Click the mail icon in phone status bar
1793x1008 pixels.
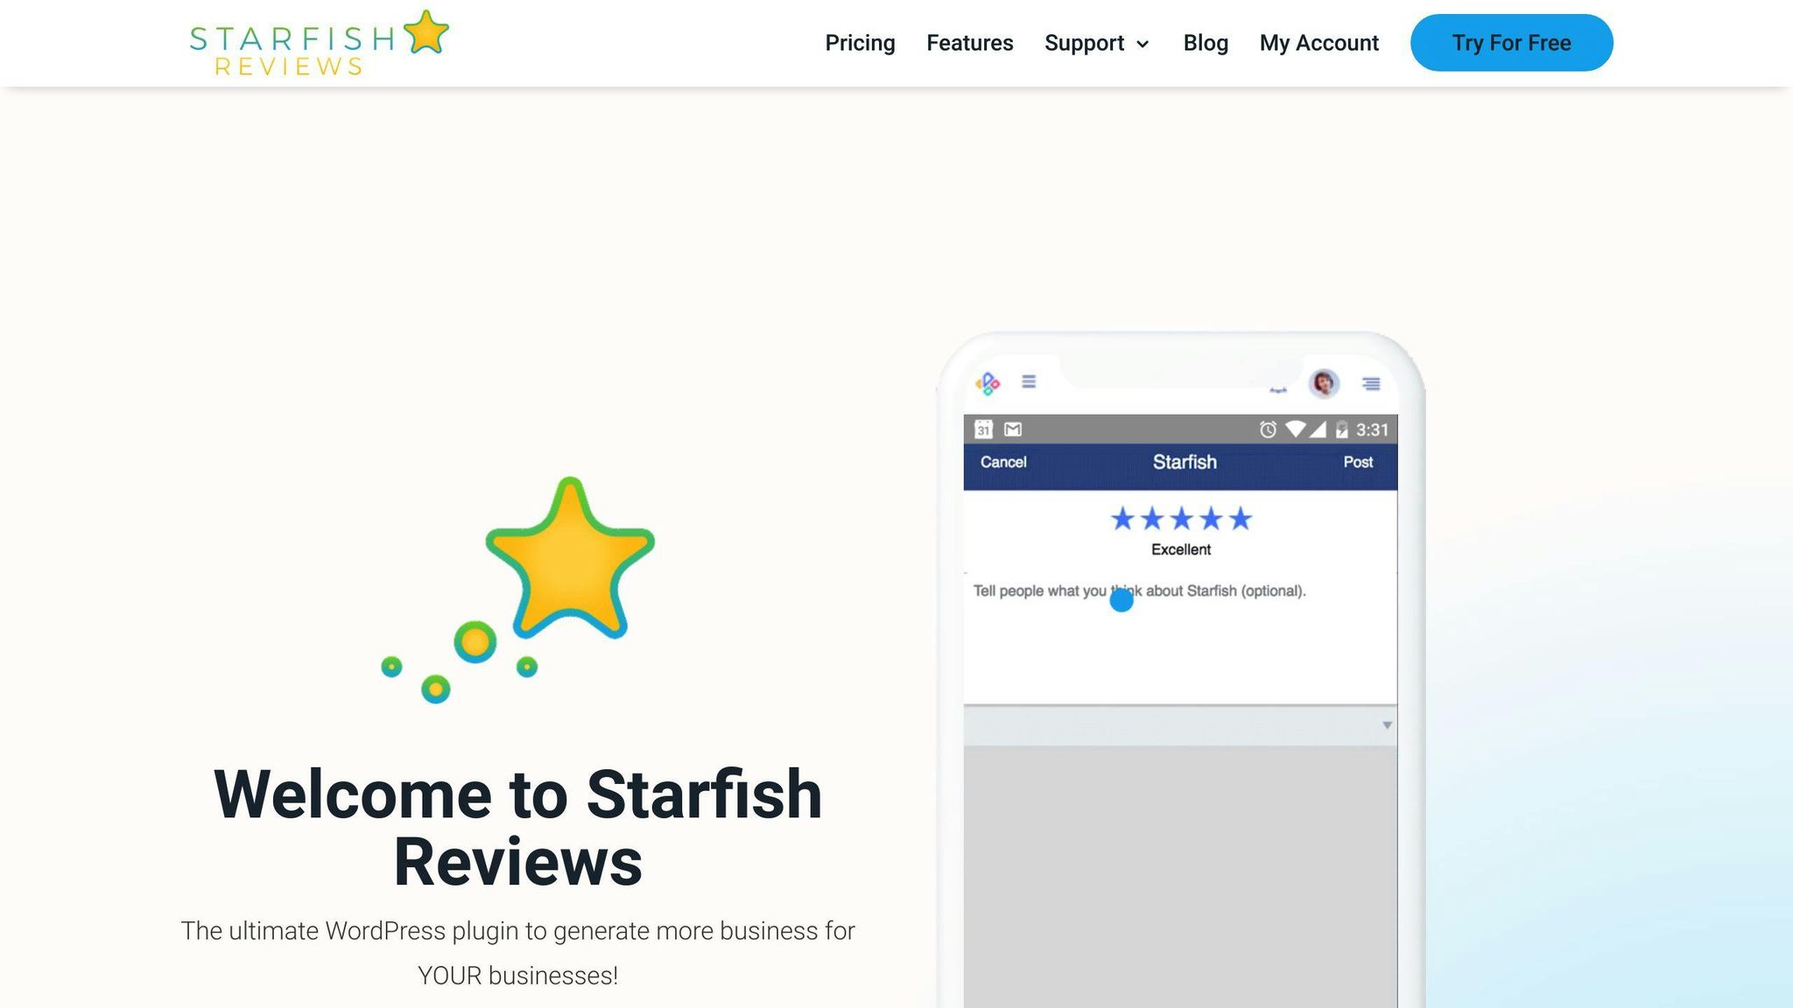1013,430
